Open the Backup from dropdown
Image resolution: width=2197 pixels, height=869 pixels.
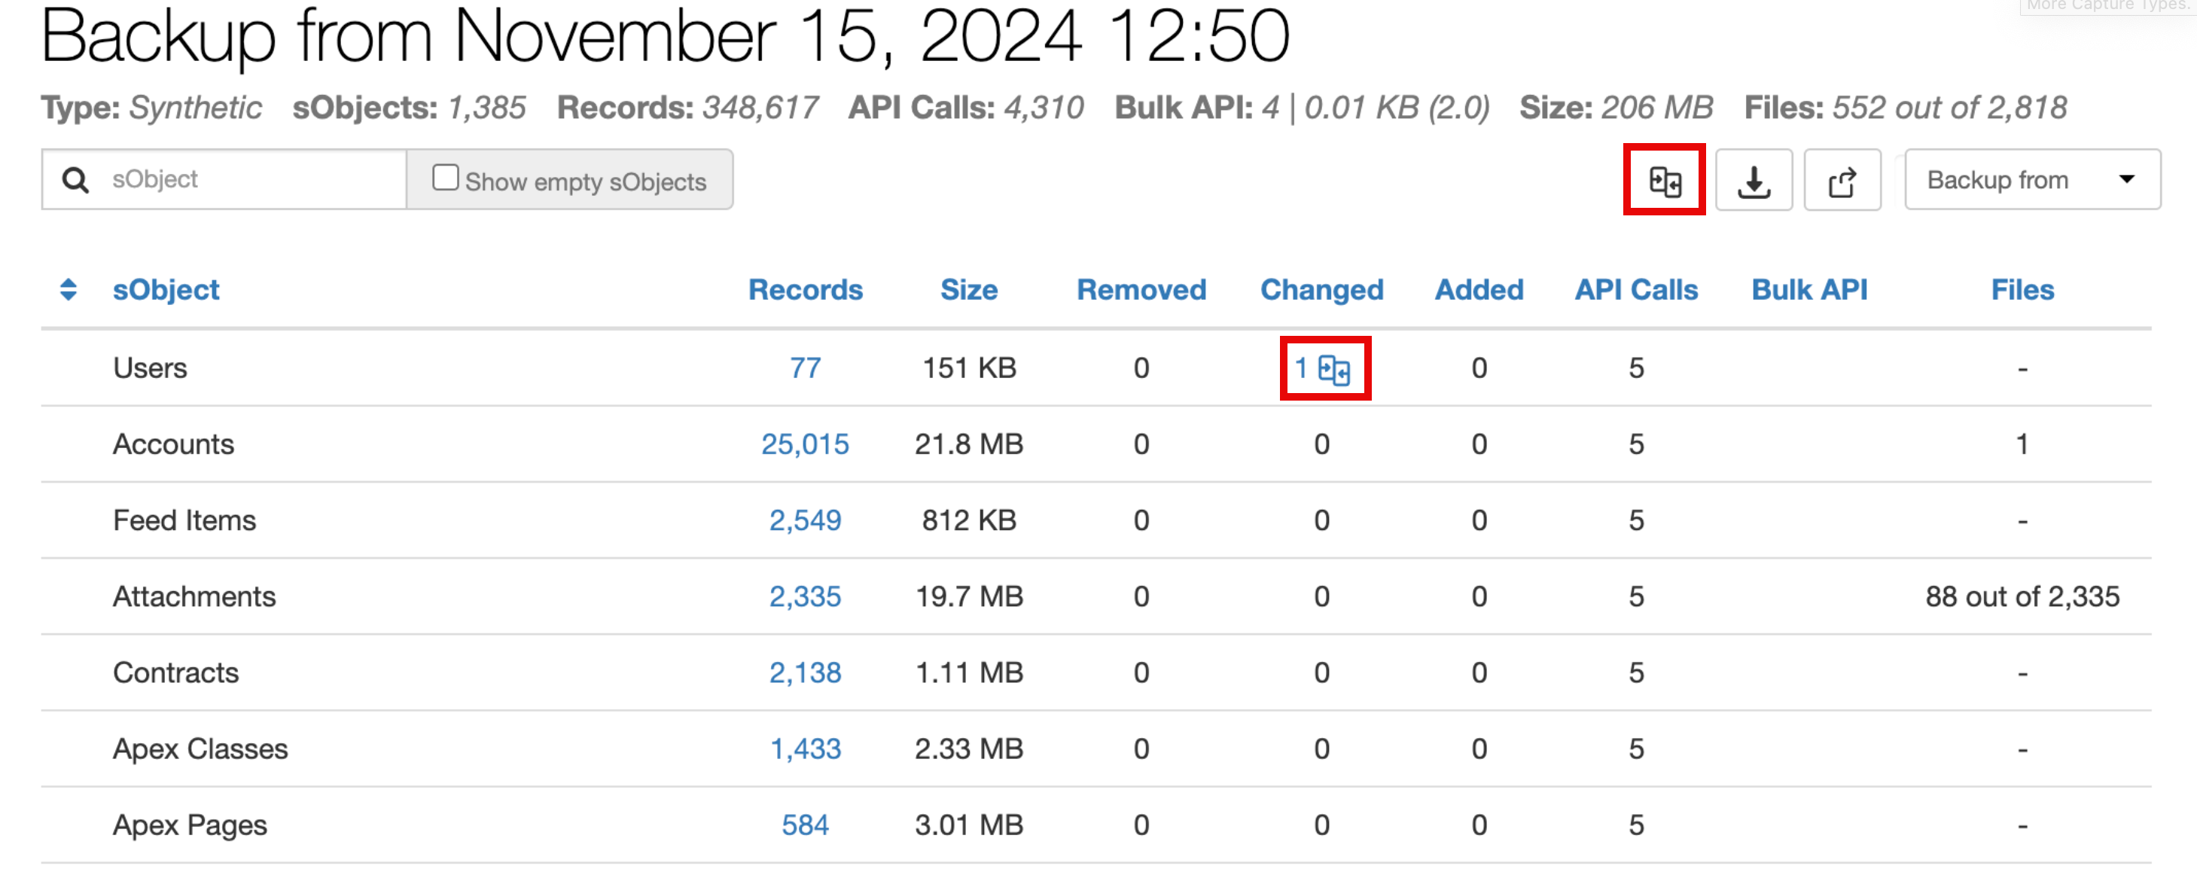click(2031, 180)
